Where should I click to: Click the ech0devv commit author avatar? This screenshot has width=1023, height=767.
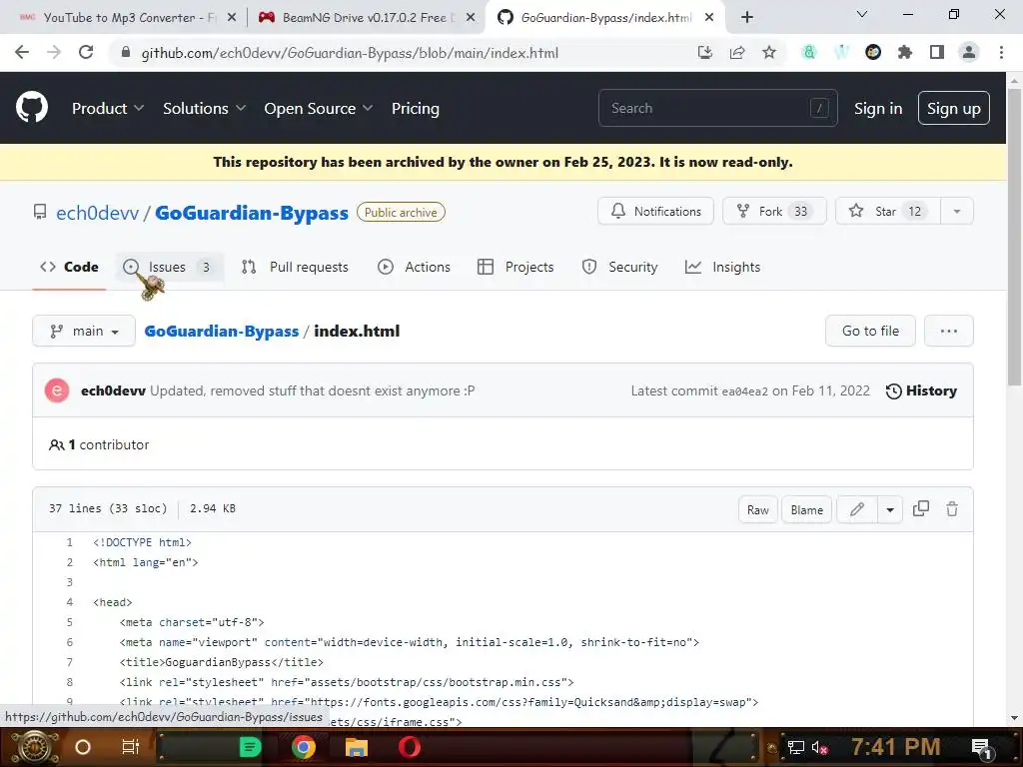click(x=57, y=390)
